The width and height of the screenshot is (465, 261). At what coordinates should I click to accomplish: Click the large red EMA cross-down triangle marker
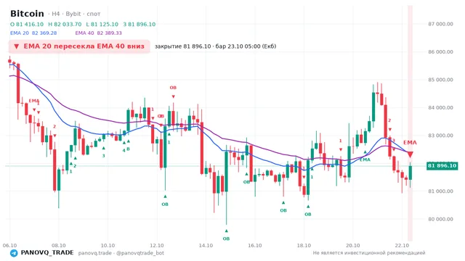coord(410,154)
